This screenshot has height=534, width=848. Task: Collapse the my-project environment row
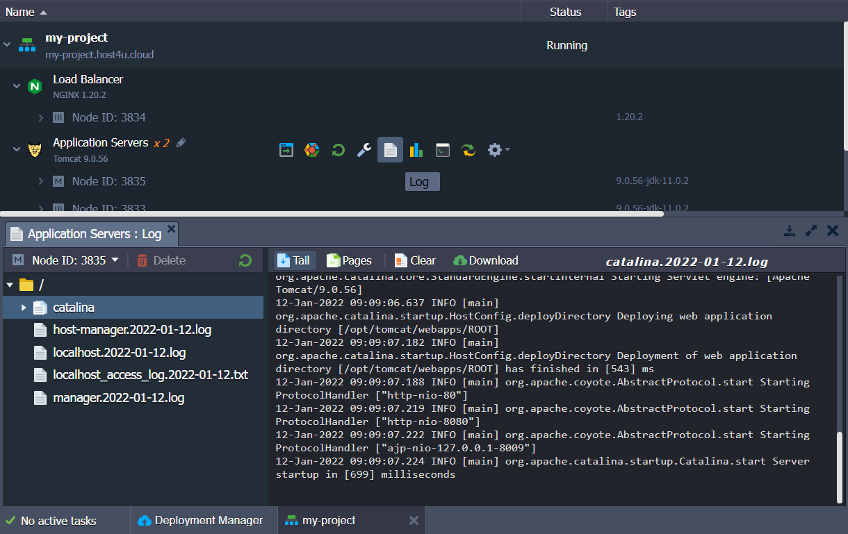pos(7,44)
